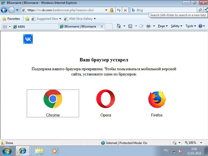Stop loading with the red X button
208x156 pixels.
(125, 10)
